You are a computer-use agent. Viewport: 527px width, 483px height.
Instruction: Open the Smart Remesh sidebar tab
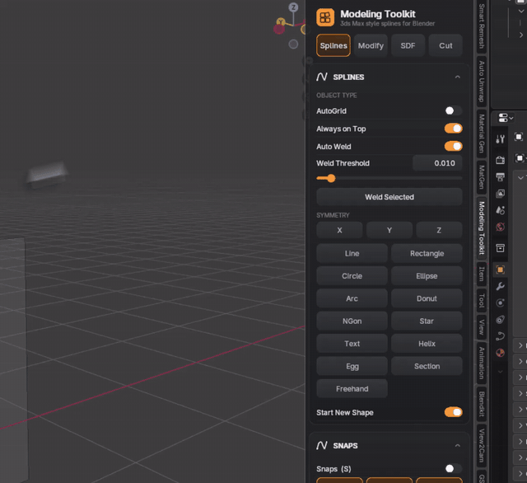pyautogui.click(x=482, y=26)
